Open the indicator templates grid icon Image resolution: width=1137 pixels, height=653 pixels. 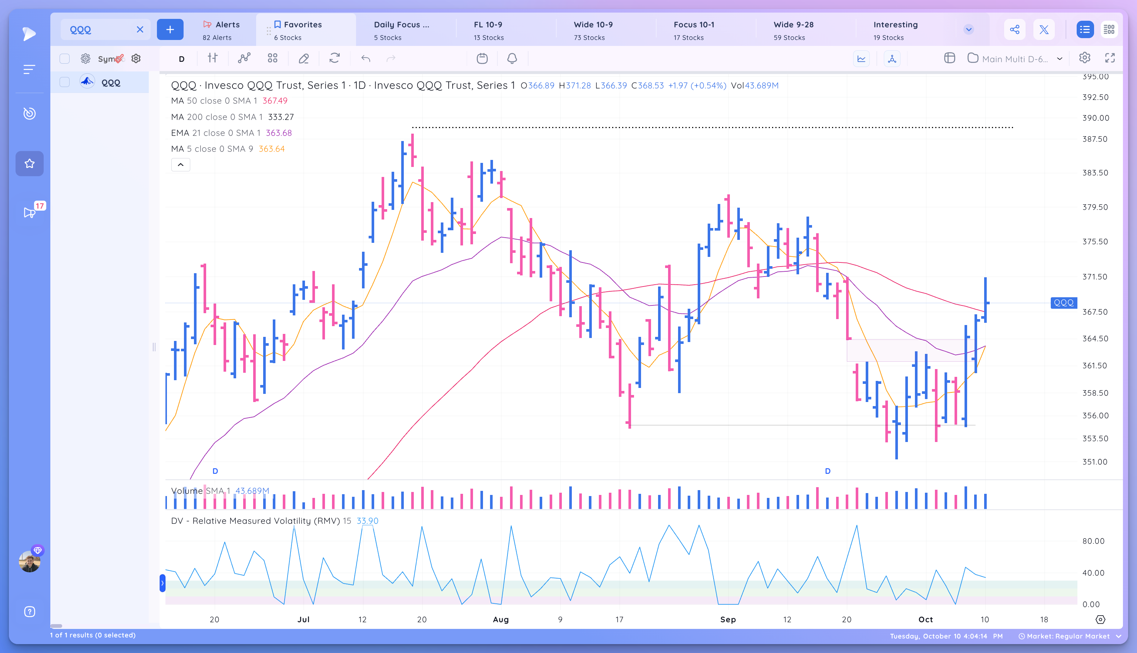pos(273,58)
